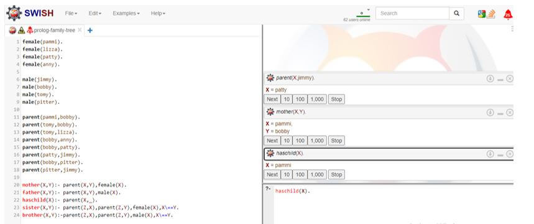Click the Google login icon
The height and width of the screenshot is (224, 534).
coord(481,14)
